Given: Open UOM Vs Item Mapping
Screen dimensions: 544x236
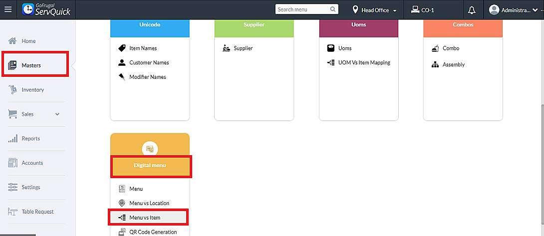Looking at the screenshot, I should [364, 63].
